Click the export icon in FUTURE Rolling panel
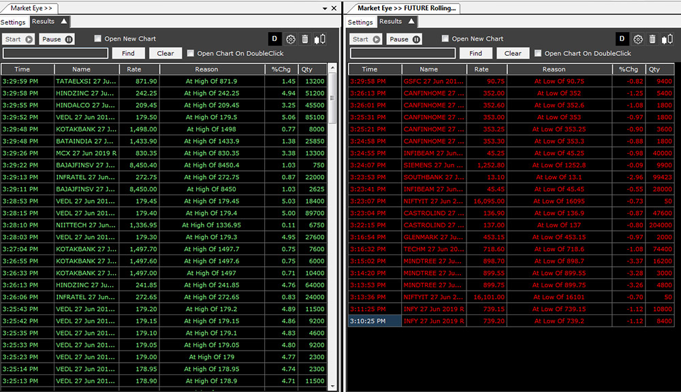Image resolution: width=681 pixels, height=392 pixels. [x=667, y=39]
